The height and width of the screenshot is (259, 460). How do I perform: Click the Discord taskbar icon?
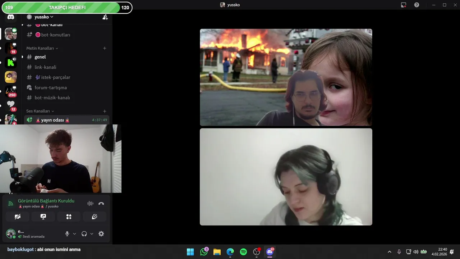[270, 252]
